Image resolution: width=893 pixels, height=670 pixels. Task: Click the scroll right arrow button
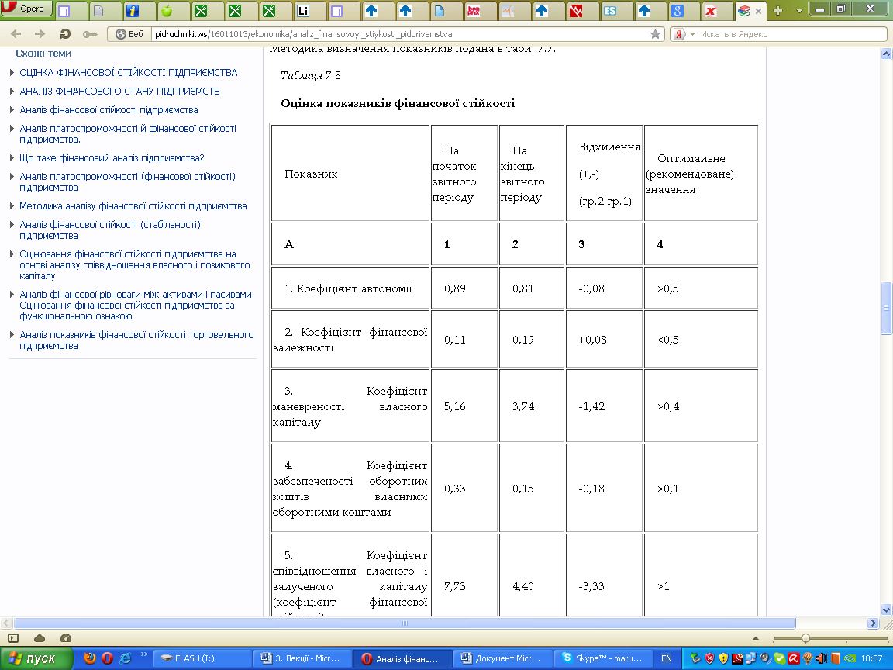click(873, 623)
